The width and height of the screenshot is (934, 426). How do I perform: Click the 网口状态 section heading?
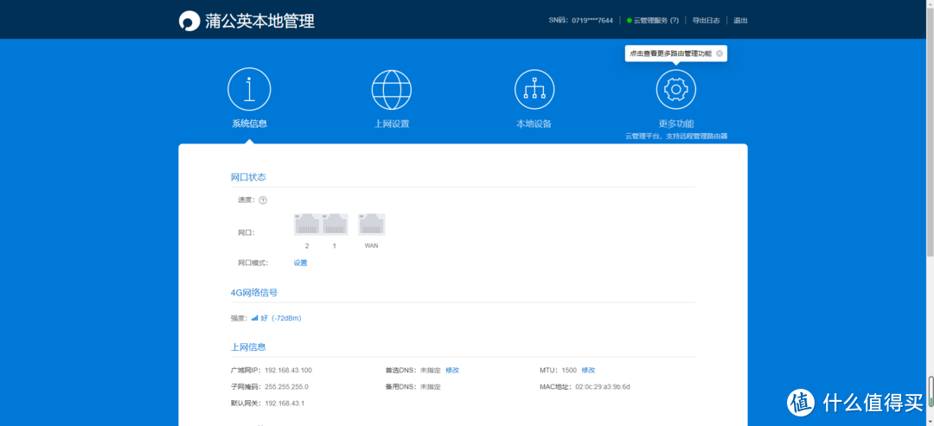[x=248, y=177]
